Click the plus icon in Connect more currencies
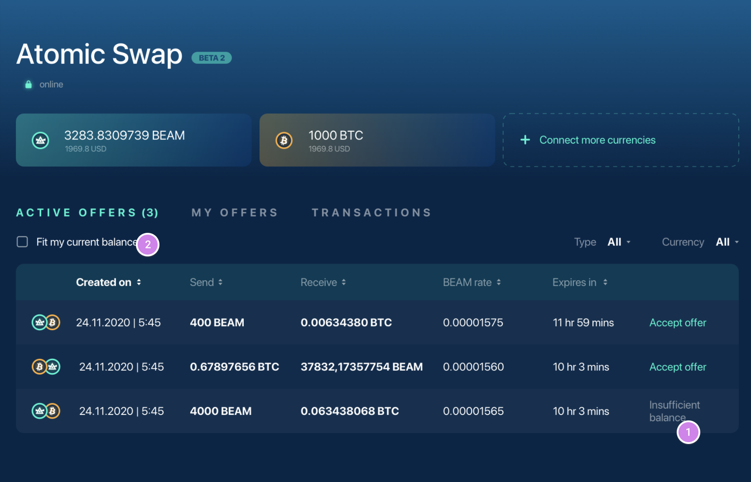Viewport: 751px width, 482px height. tap(525, 140)
